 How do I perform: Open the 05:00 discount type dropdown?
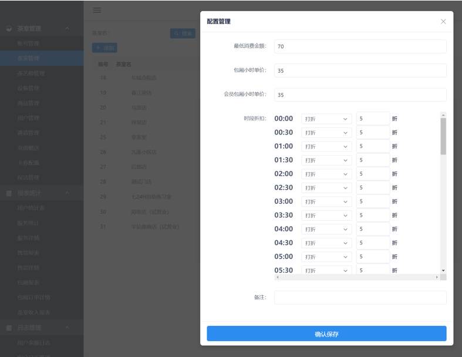pyautogui.click(x=326, y=257)
